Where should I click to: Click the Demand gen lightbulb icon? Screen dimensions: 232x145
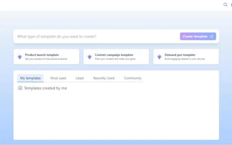[159, 57]
